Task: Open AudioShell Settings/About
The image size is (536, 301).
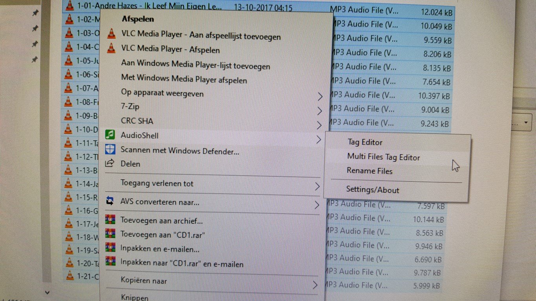Action: (x=372, y=190)
